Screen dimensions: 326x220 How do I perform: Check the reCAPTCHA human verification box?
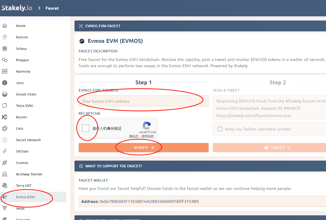point(86,128)
